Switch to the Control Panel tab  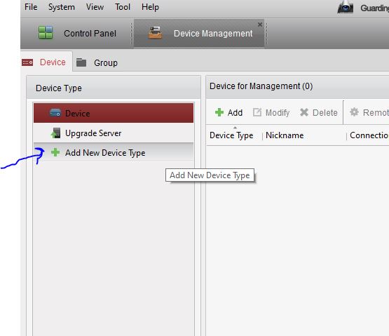pos(77,33)
